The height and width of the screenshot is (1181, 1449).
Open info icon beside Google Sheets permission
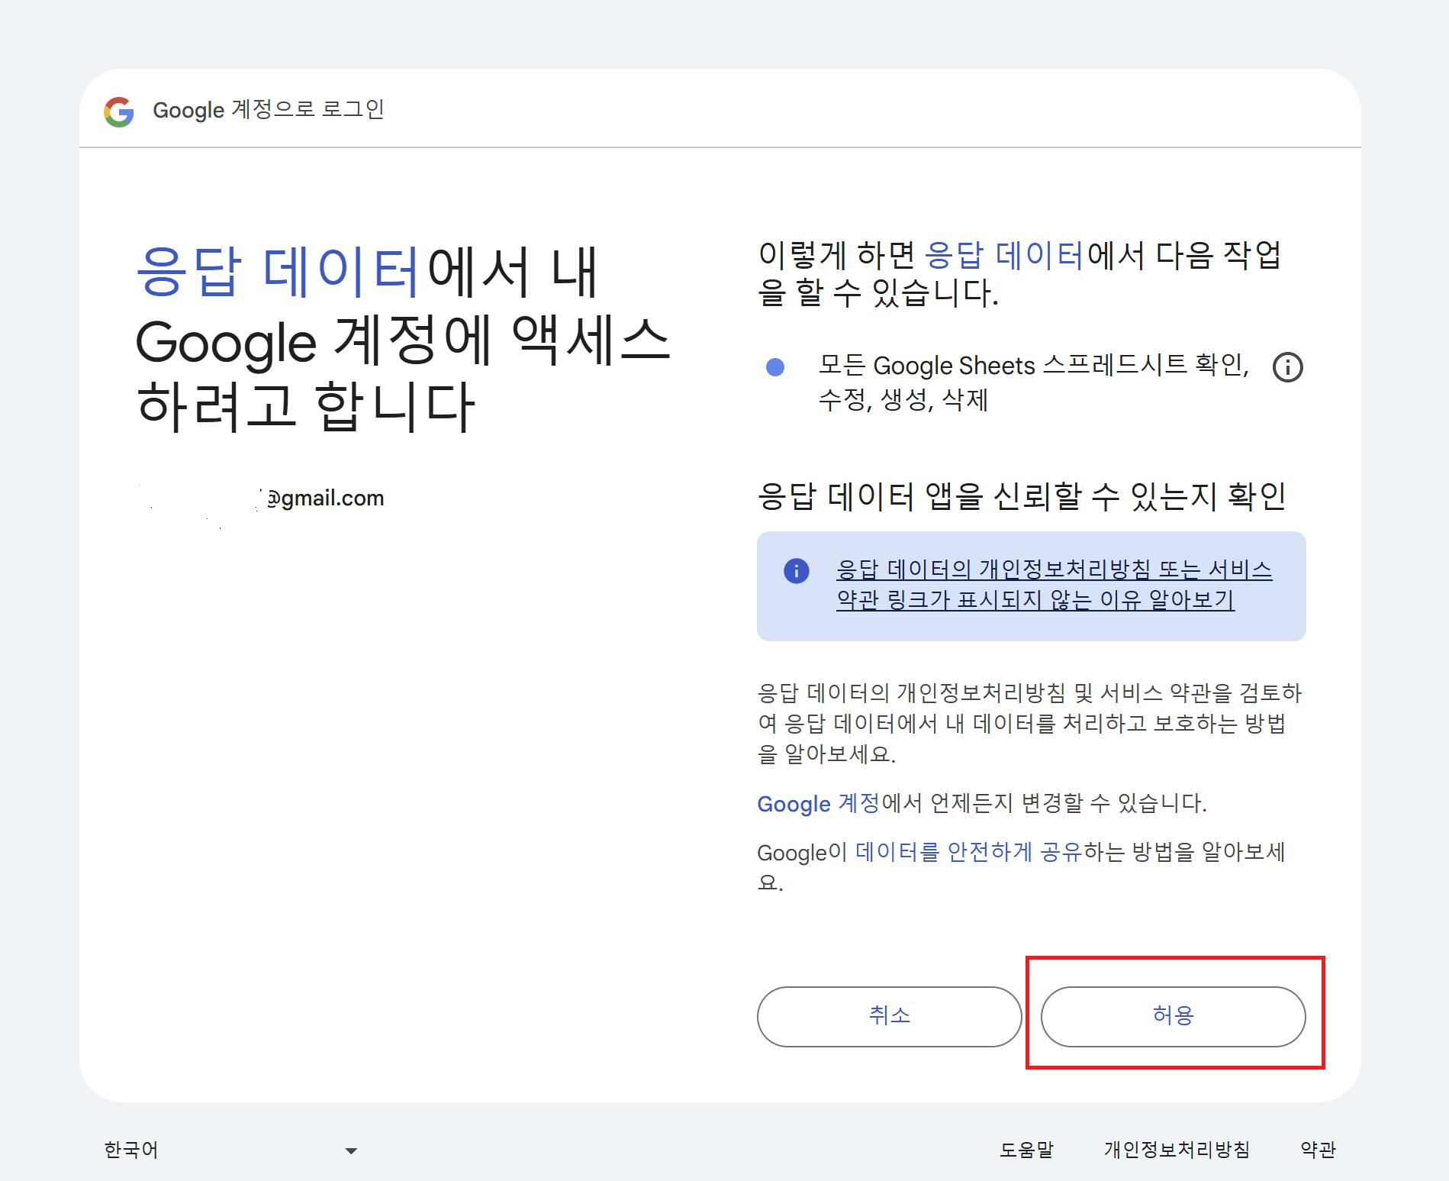point(1287,367)
